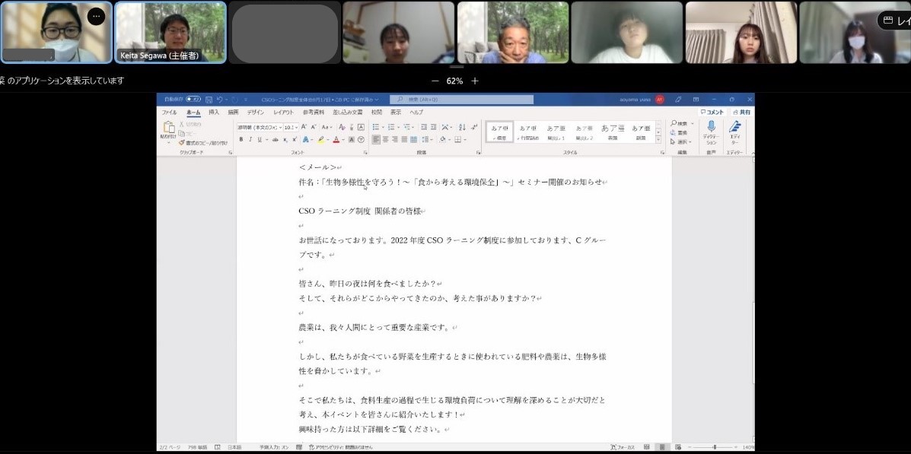Apply superscript formatting
The image size is (911, 454).
294,139
